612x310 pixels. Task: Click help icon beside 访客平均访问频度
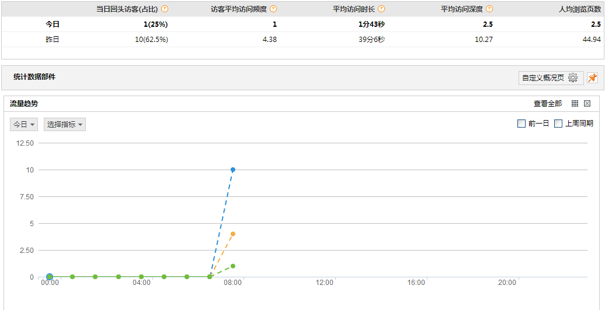(273, 9)
